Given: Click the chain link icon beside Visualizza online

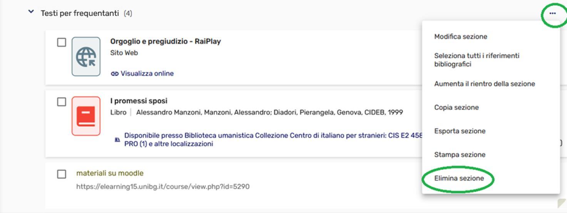Looking at the screenshot, I should click(114, 74).
